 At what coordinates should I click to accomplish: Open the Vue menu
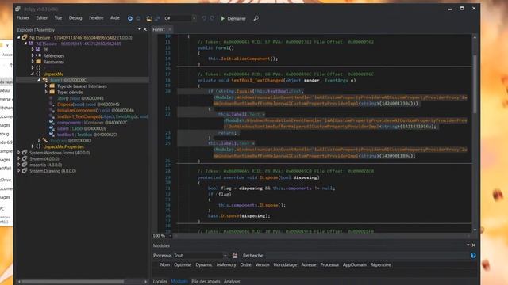(x=58, y=18)
